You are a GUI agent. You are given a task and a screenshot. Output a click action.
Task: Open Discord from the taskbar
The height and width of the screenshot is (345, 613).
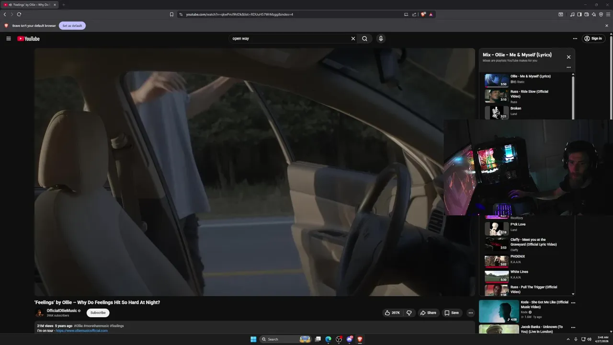coord(350,339)
